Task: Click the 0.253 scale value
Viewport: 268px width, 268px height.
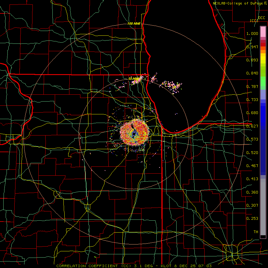Action: 252,219
